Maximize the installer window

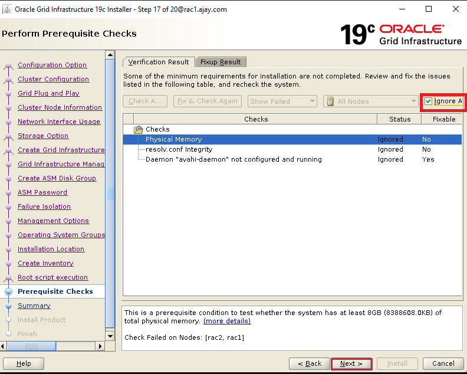[429, 9]
